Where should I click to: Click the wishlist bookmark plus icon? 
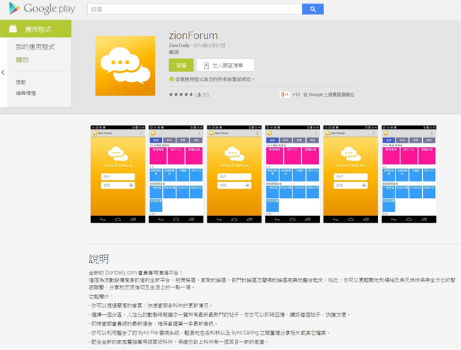click(x=206, y=66)
